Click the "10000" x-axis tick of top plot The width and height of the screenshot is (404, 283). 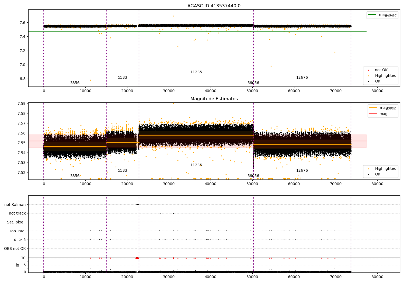coord(85,91)
